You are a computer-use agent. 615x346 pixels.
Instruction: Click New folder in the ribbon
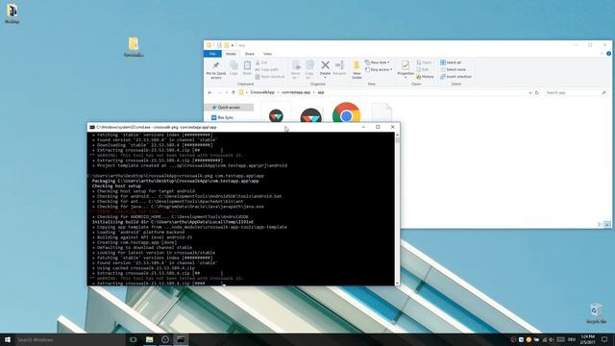(357, 70)
